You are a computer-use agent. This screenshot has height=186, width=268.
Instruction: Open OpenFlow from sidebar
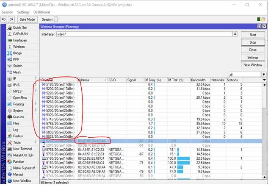pos(20,98)
